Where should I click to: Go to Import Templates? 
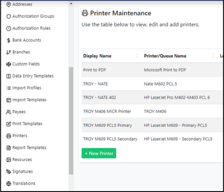(x=29, y=100)
